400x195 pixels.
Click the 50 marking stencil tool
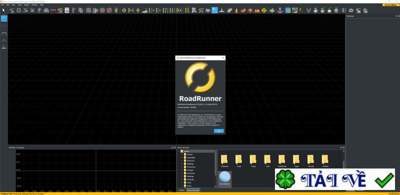[x=194, y=10]
